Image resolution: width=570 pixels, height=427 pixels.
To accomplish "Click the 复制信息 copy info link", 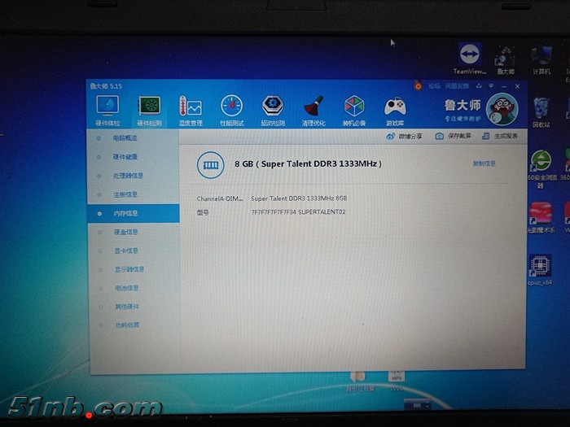I will coord(484,164).
